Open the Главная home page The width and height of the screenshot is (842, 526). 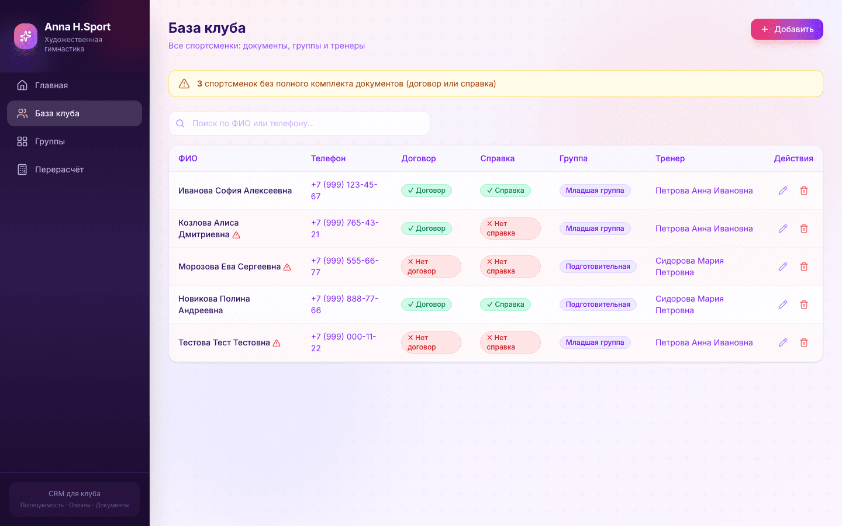click(x=74, y=85)
